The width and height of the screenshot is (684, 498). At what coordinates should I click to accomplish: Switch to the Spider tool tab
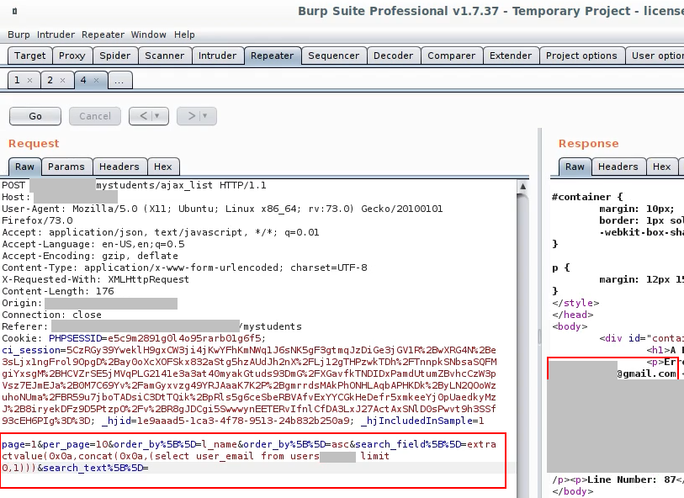coord(115,56)
